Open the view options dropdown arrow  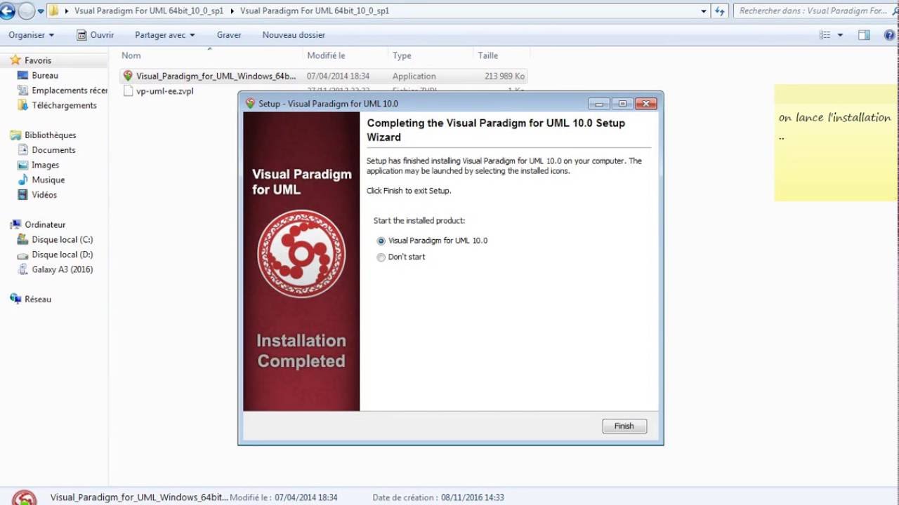[840, 35]
